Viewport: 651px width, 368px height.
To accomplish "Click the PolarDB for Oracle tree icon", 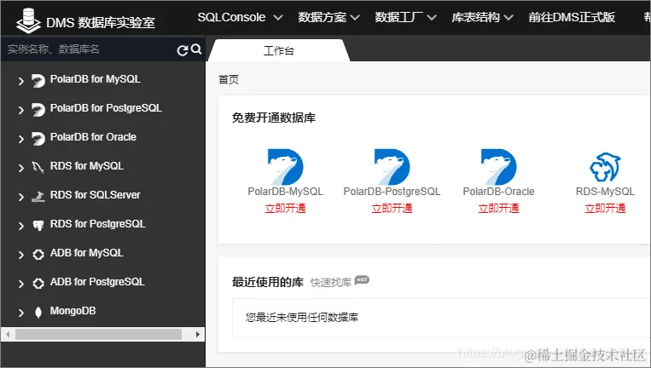I will tap(38, 138).
